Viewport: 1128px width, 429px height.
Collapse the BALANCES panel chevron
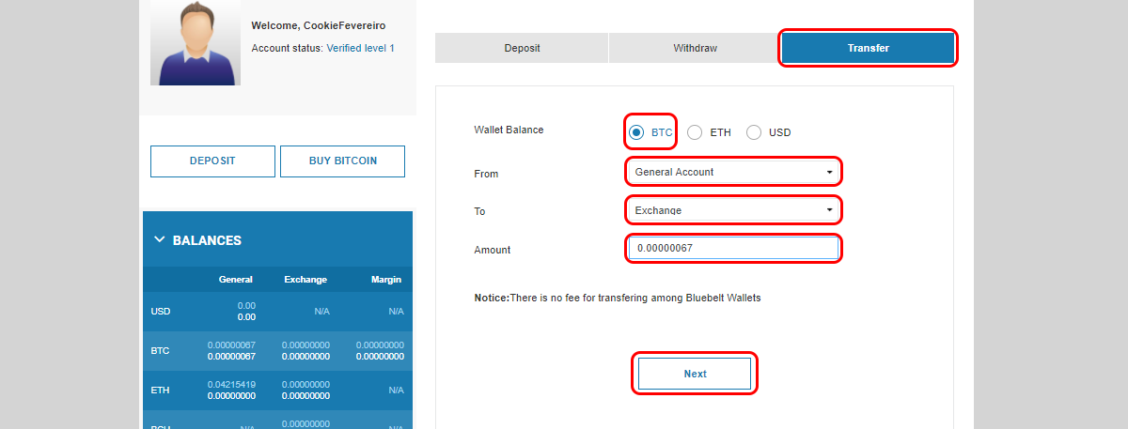[x=159, y=240]
